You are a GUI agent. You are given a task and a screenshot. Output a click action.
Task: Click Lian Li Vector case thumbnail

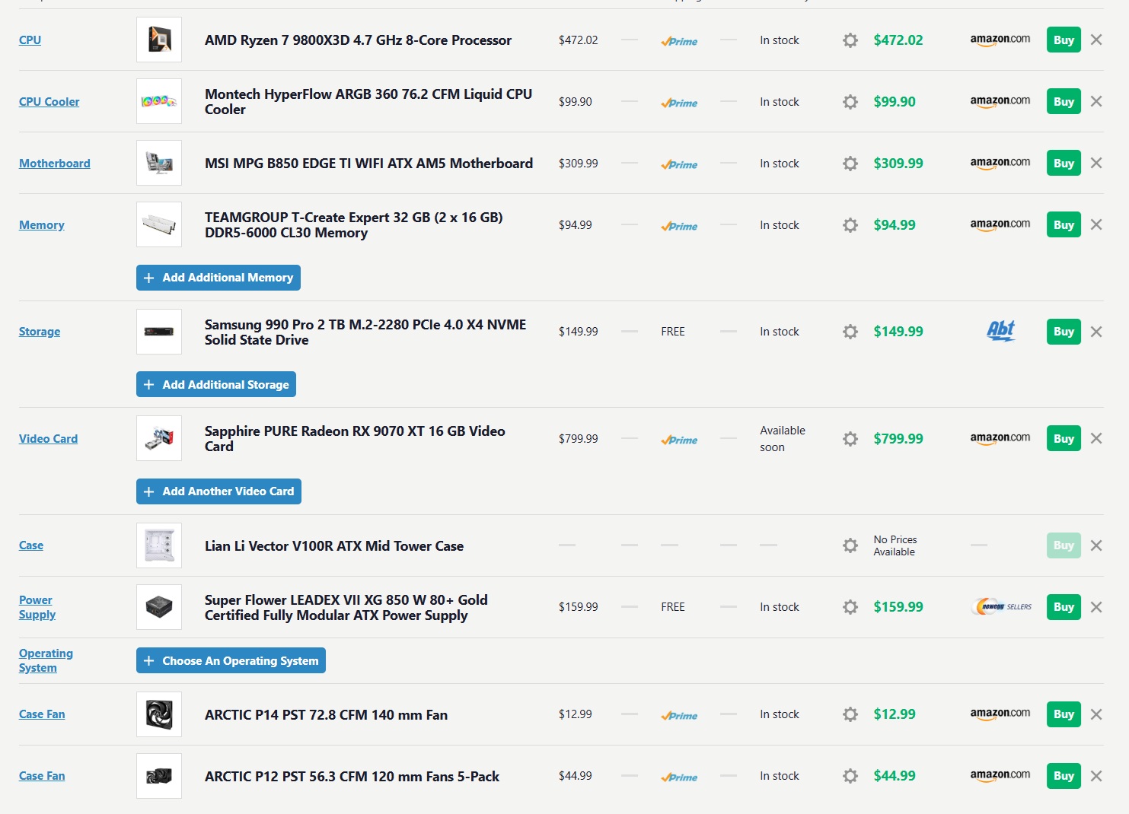(159, 545)
